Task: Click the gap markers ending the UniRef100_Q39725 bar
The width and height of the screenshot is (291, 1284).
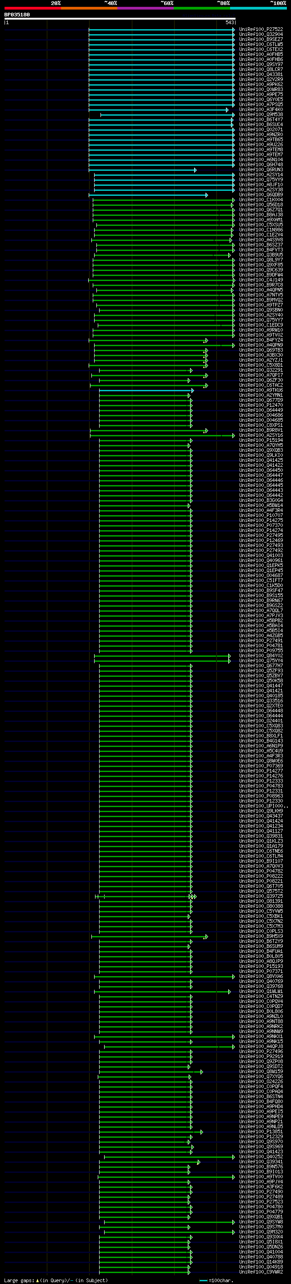Action: coord(192,897)
